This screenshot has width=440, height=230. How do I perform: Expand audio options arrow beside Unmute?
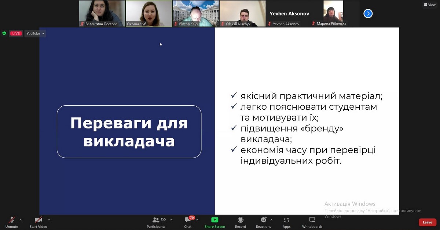click(21, 220)
